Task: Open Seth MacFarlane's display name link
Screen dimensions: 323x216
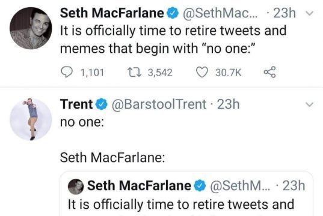Action: [x=112, y=13]
